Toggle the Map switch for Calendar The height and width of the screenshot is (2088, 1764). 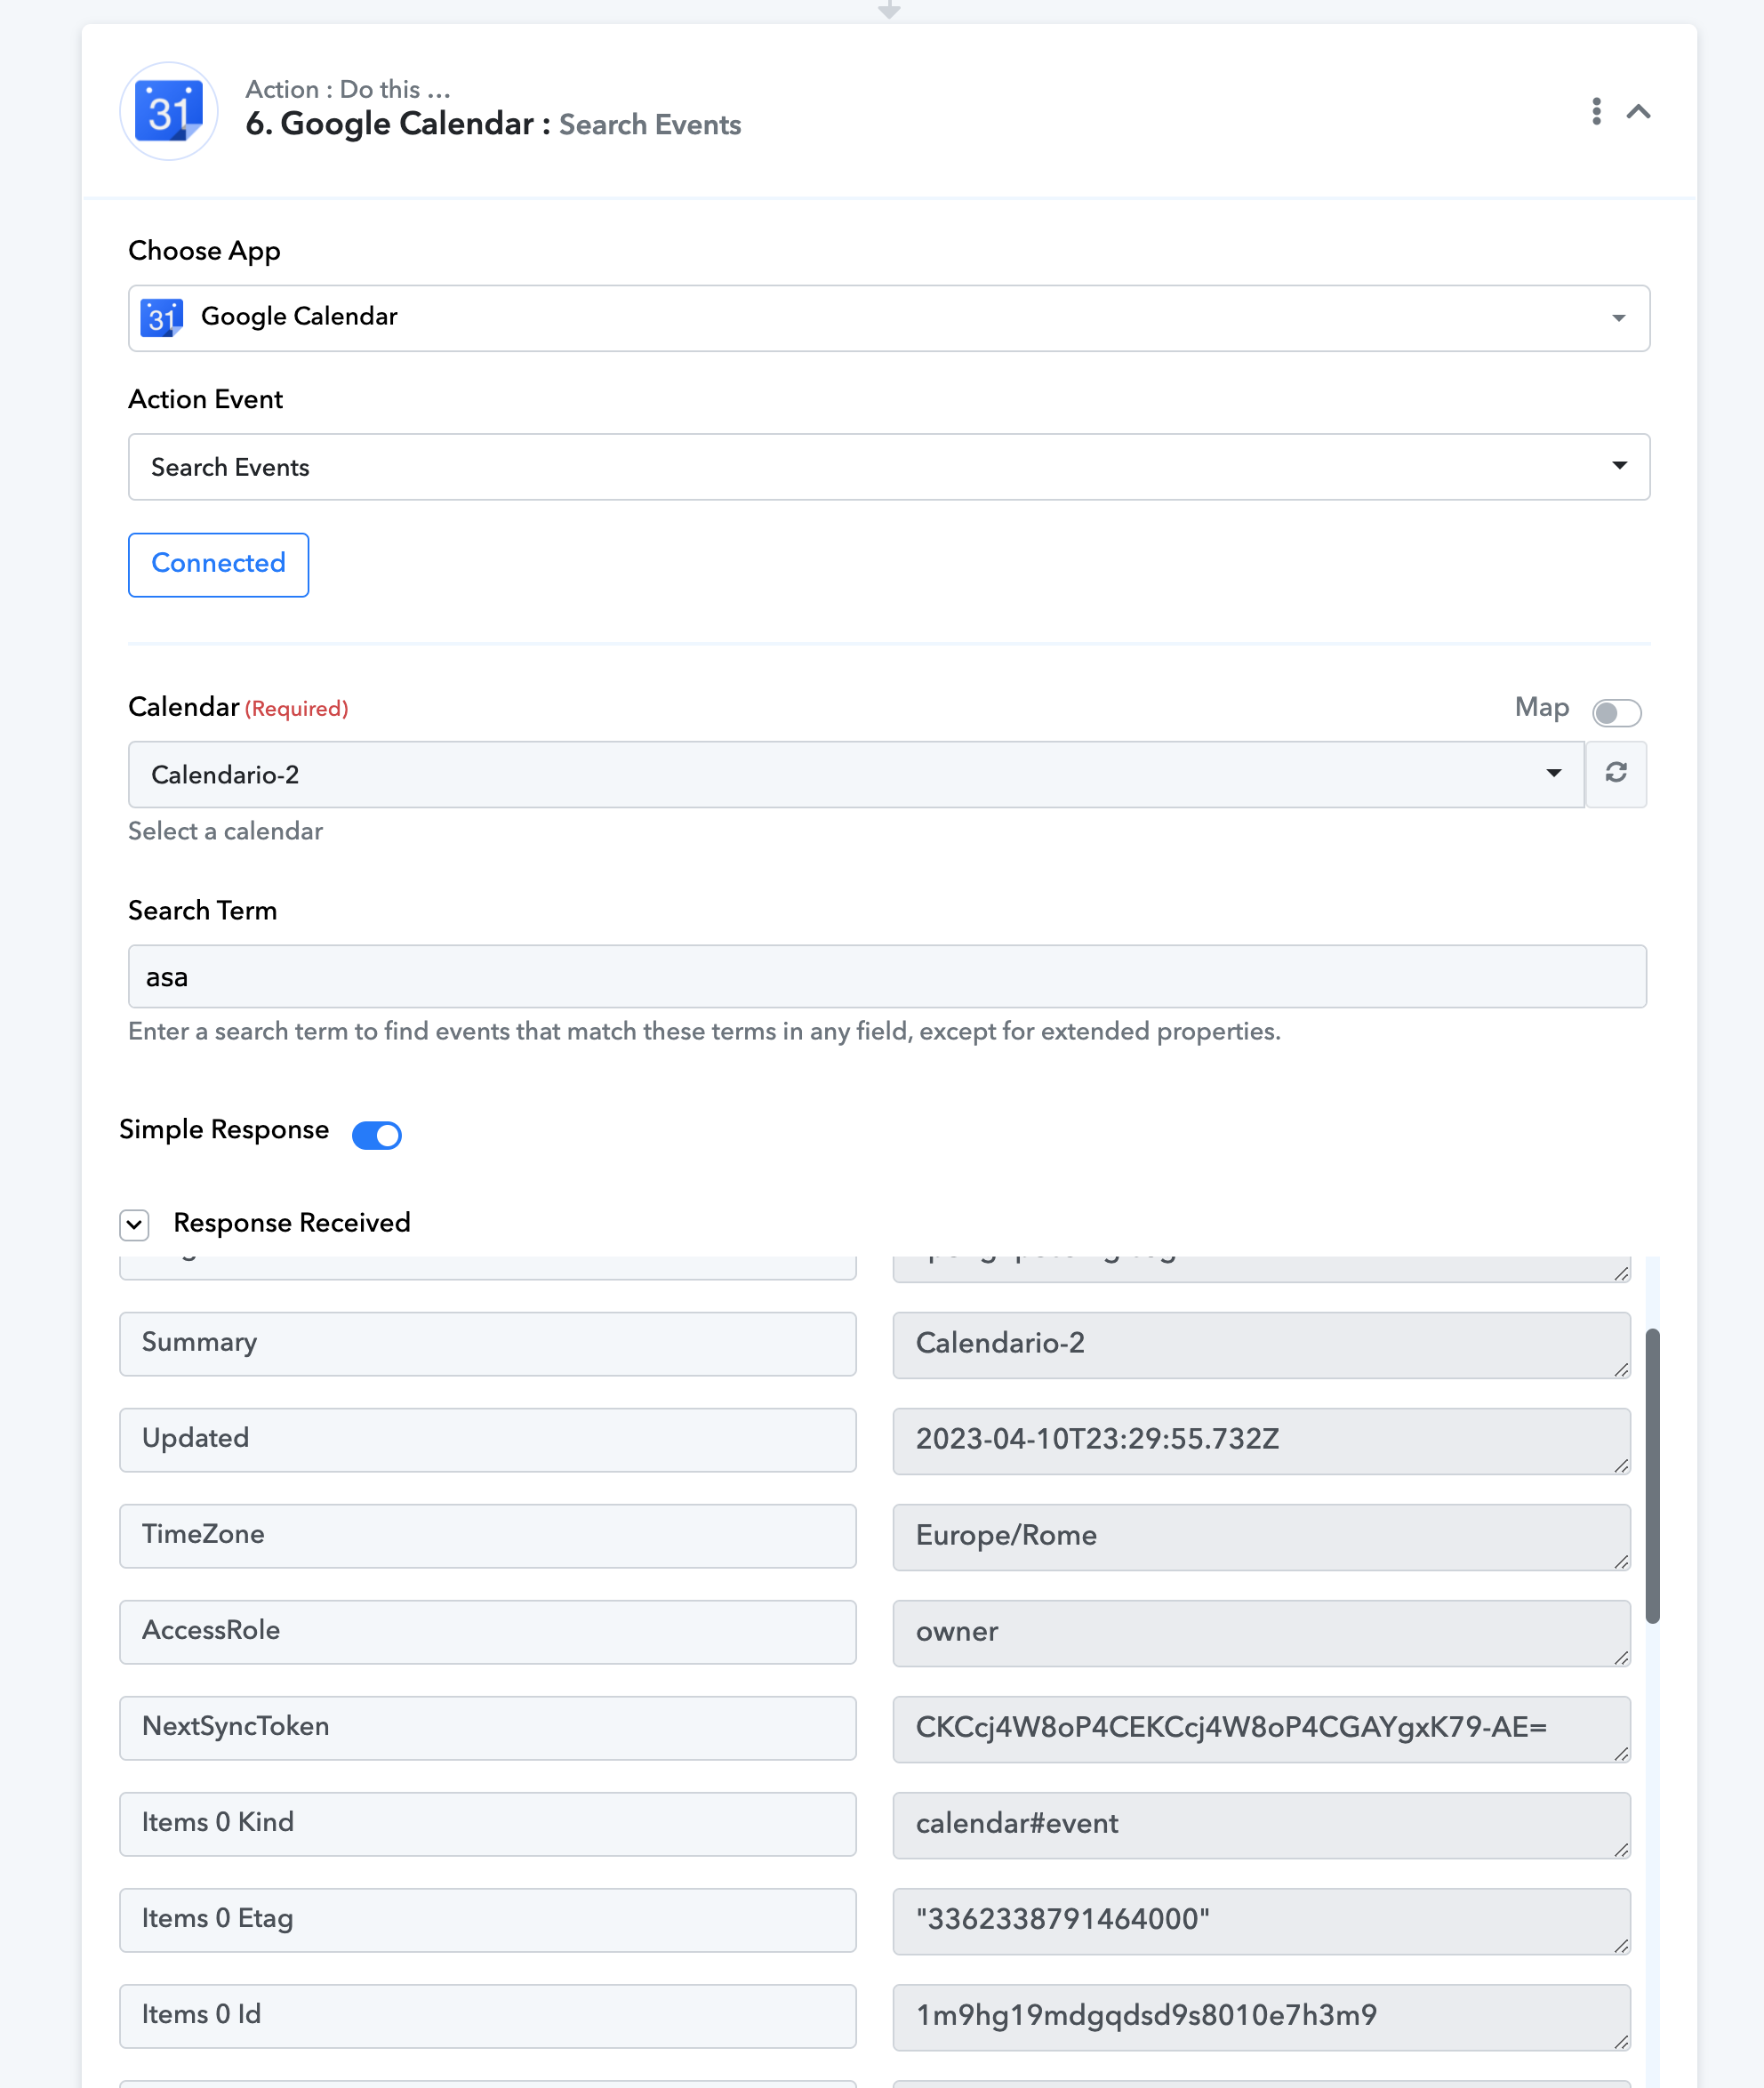coord(1616,712)
